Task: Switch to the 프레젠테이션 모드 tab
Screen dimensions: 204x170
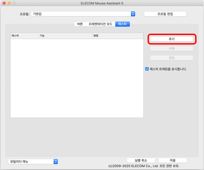Action: click(100, 24)
